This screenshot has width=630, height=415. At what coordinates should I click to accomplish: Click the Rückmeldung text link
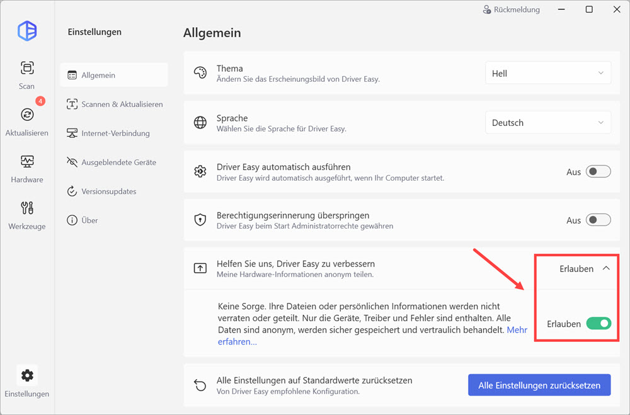click(517, 9)
